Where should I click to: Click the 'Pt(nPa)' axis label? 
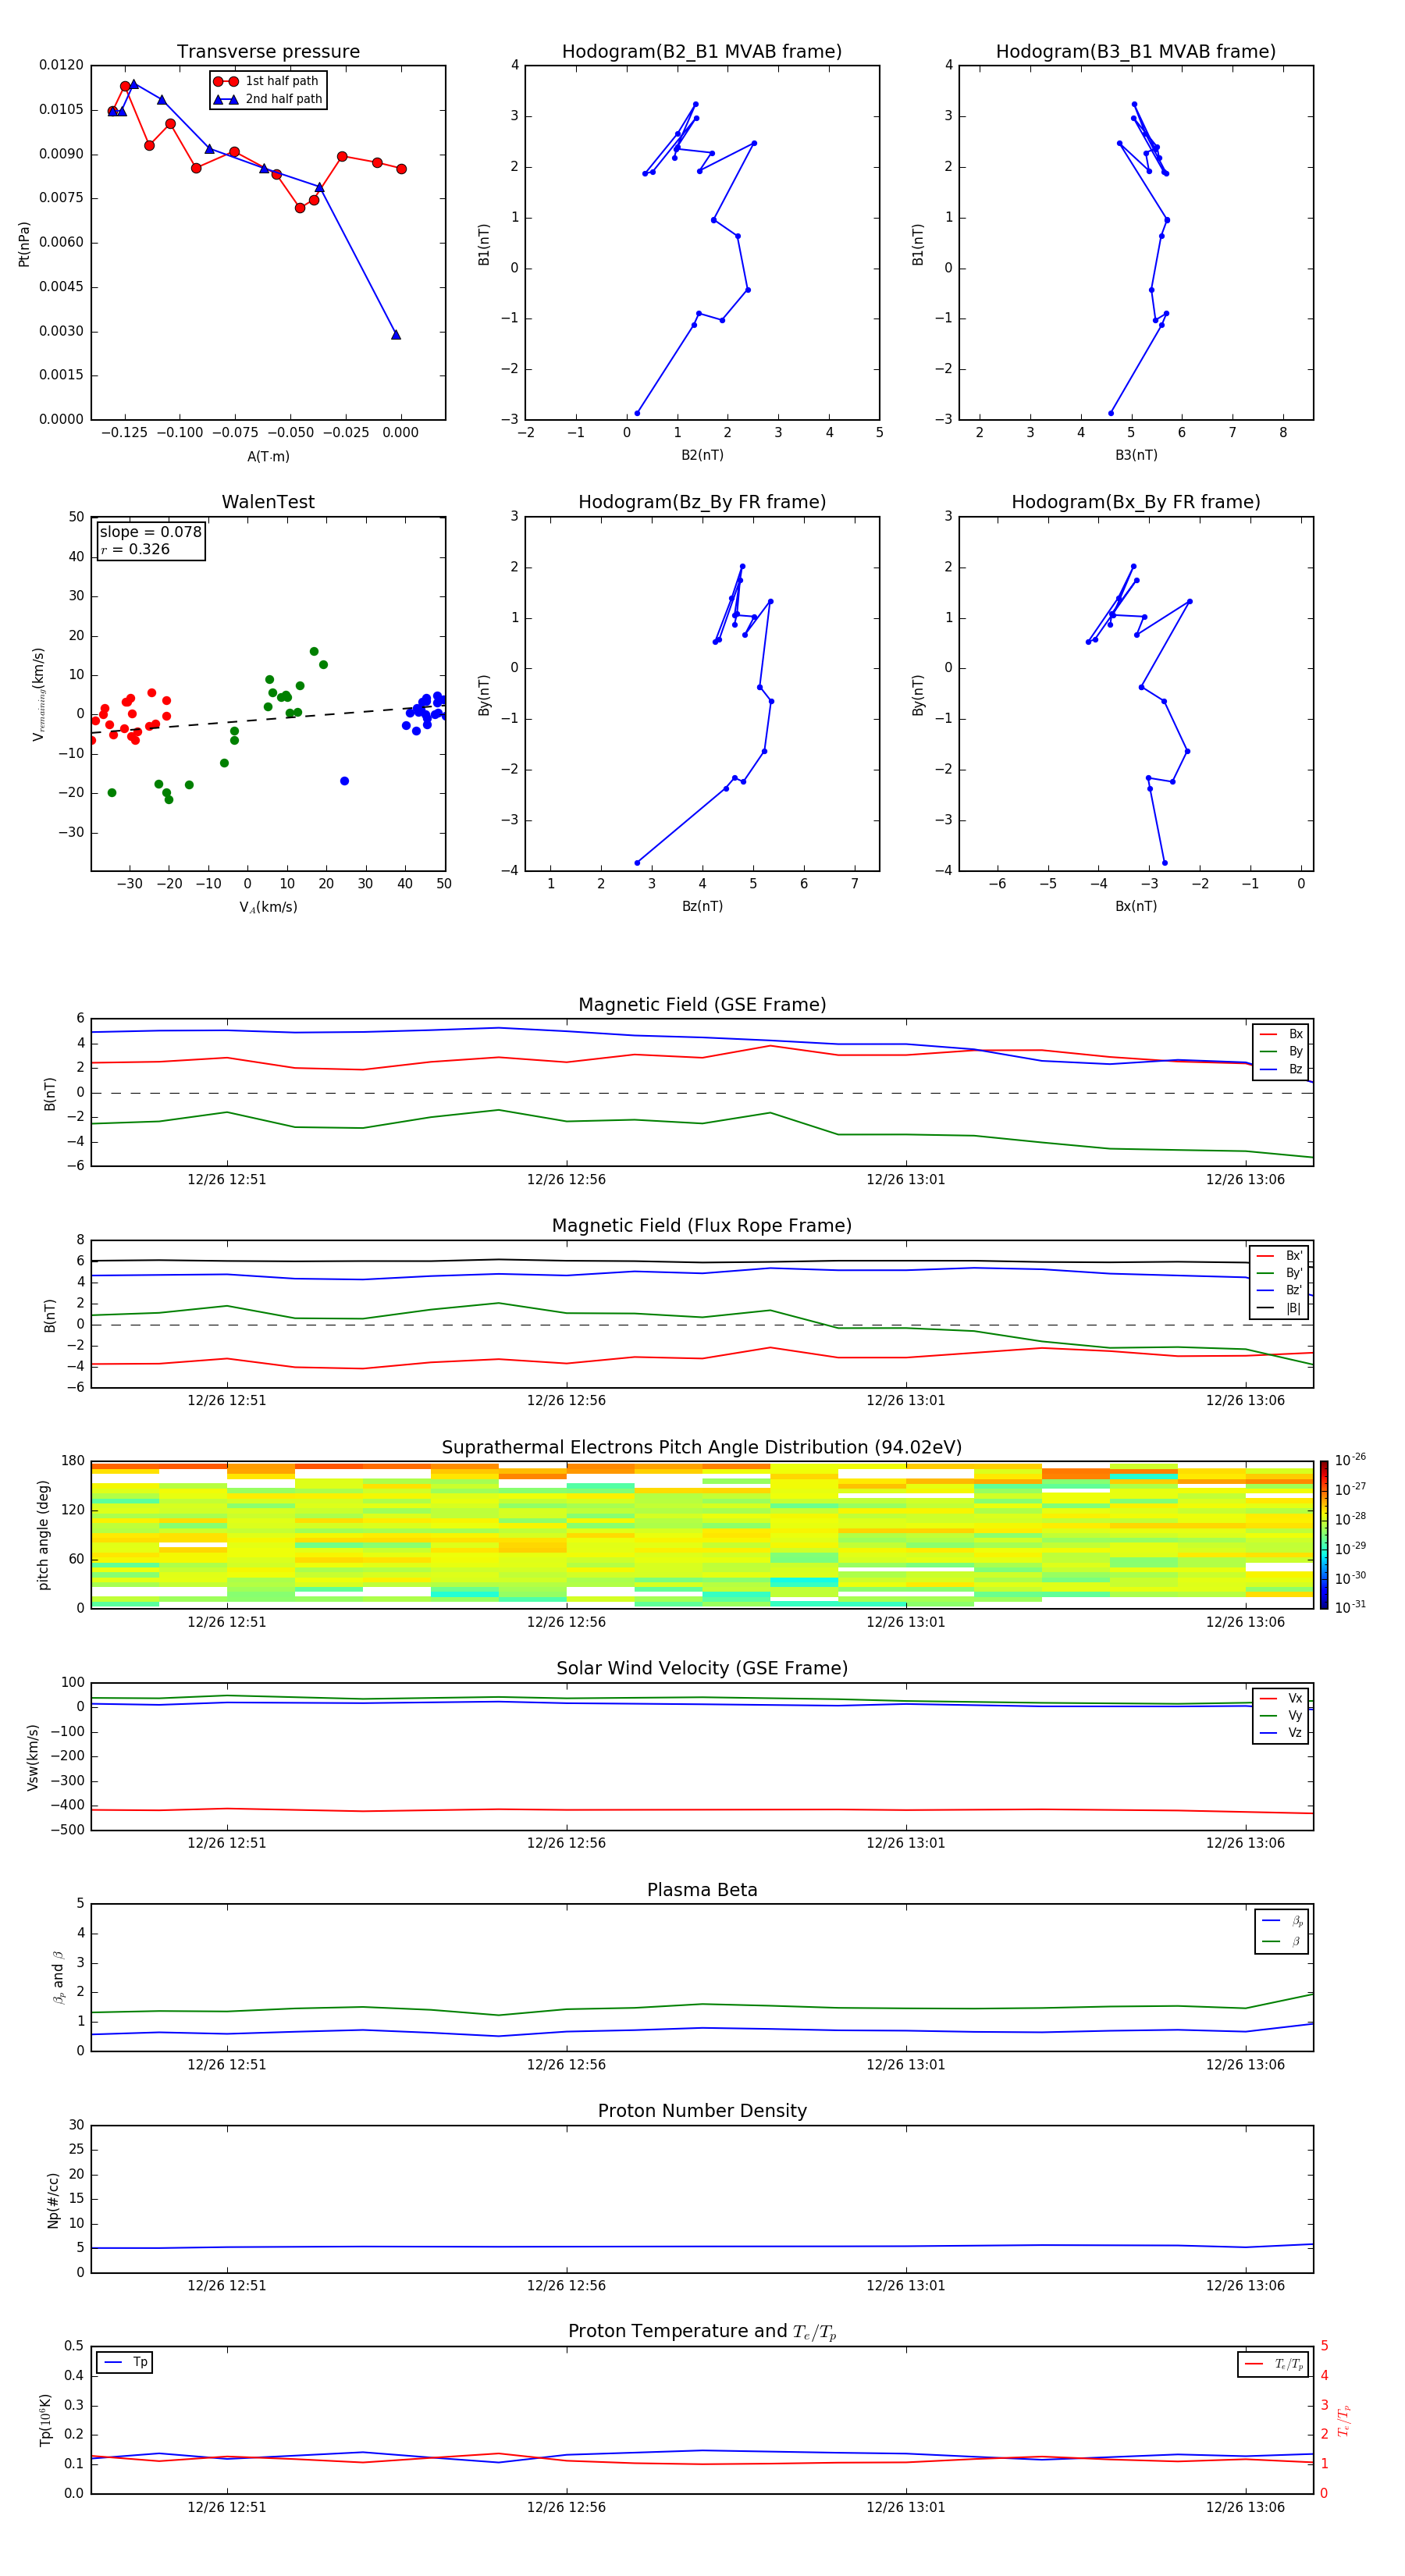(24, 244)
